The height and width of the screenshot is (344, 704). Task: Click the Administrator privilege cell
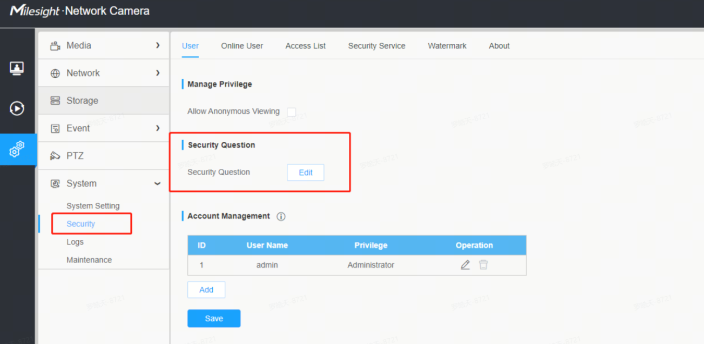371,265
